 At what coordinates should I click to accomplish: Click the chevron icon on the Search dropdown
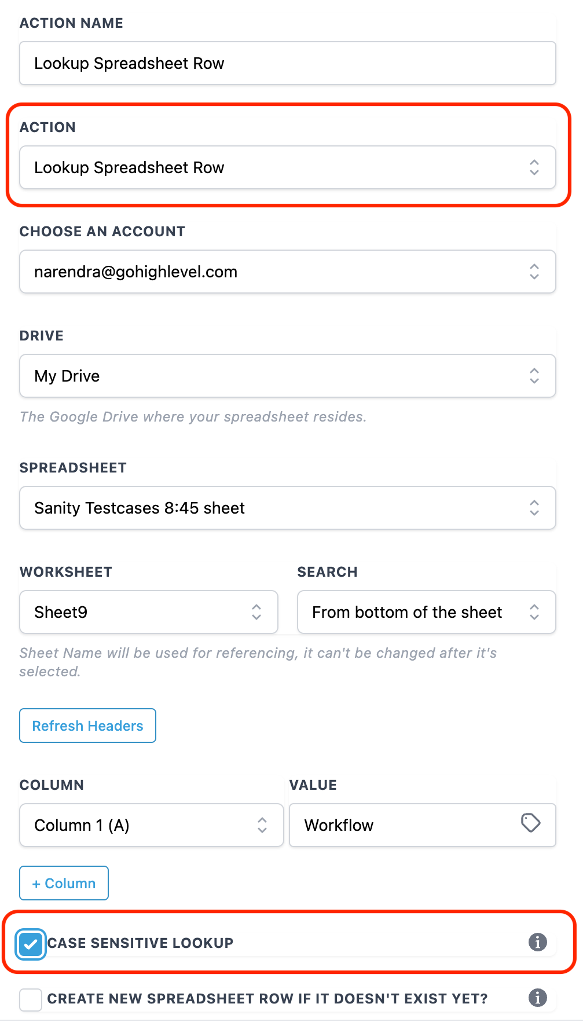pyautogui.click(x=535, y=612)
